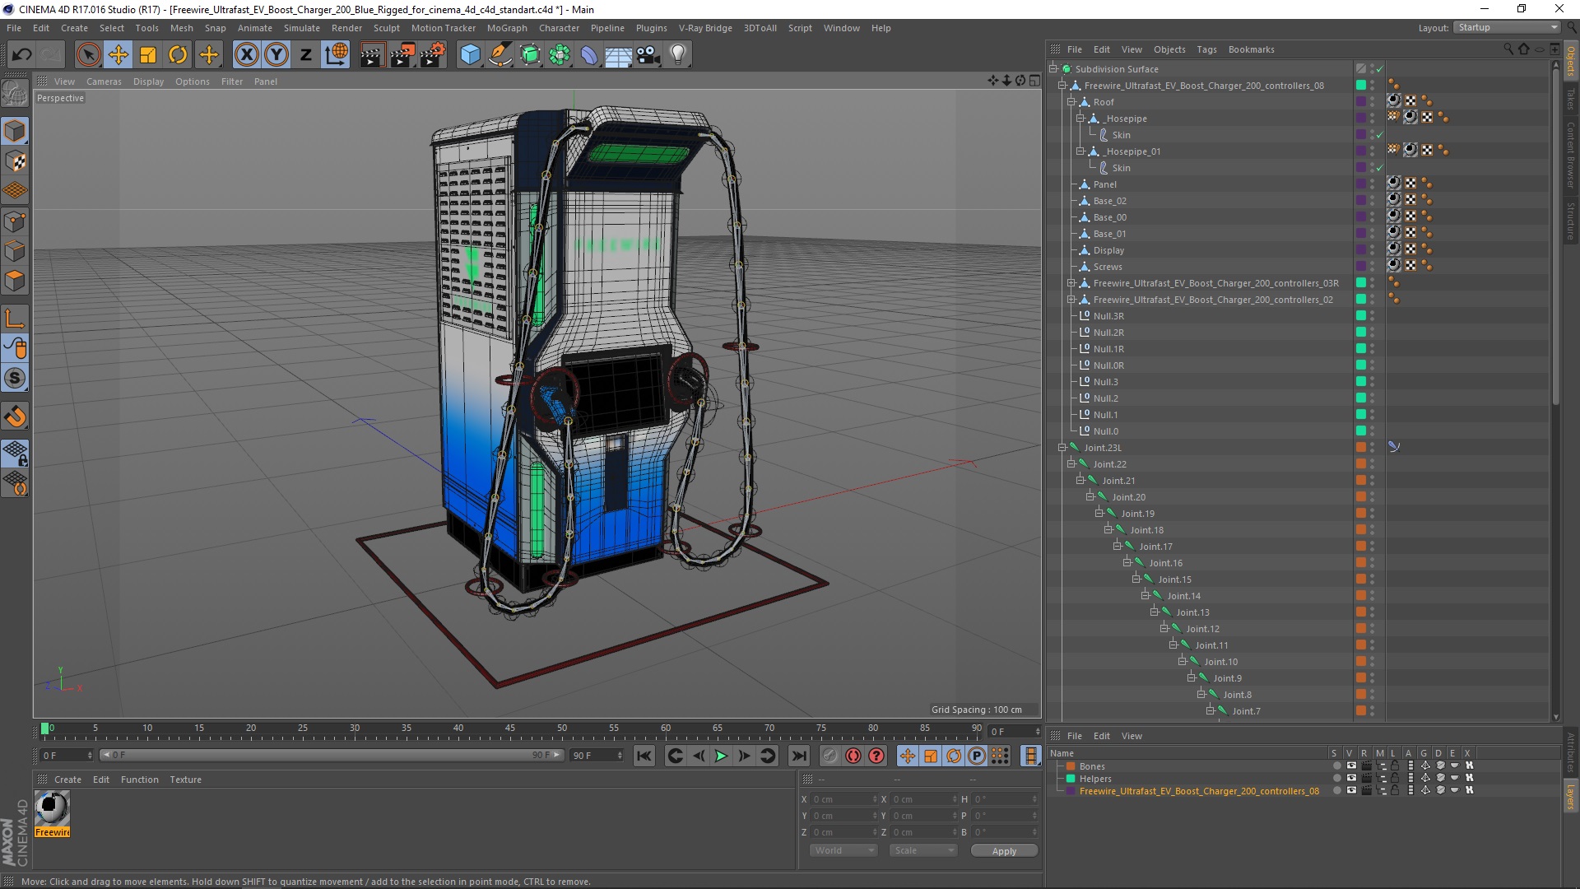
Task: Add a Camera object
Action: pos(648,55)
